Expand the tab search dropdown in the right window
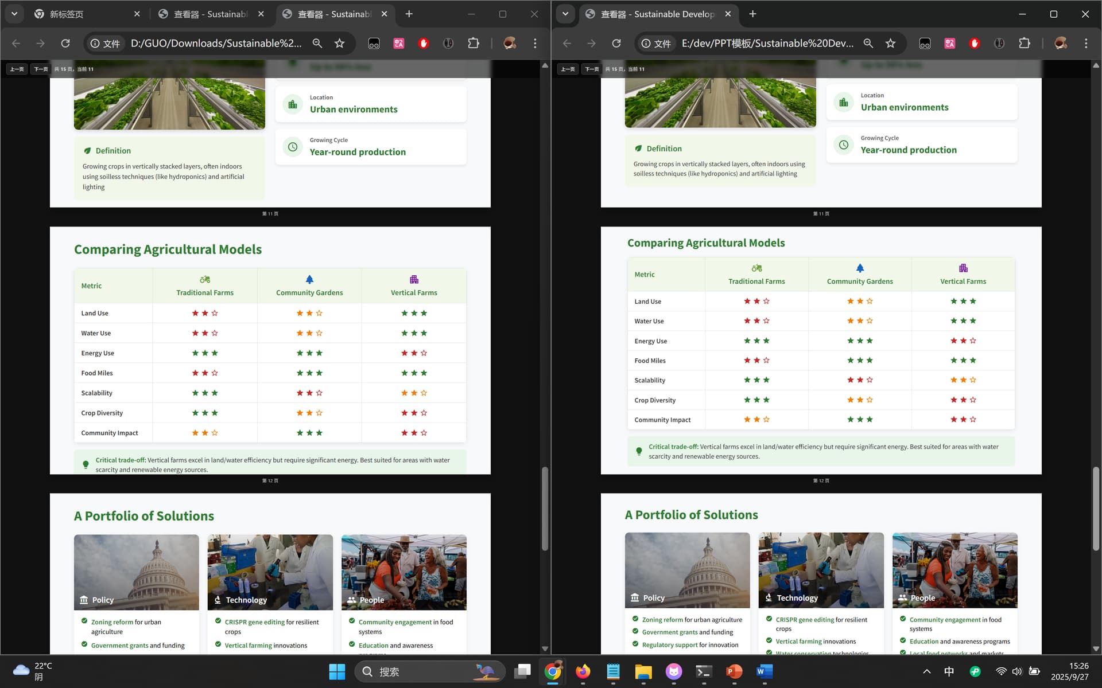This screenshot has height=688, width=1102. click(x=565, y=14)
